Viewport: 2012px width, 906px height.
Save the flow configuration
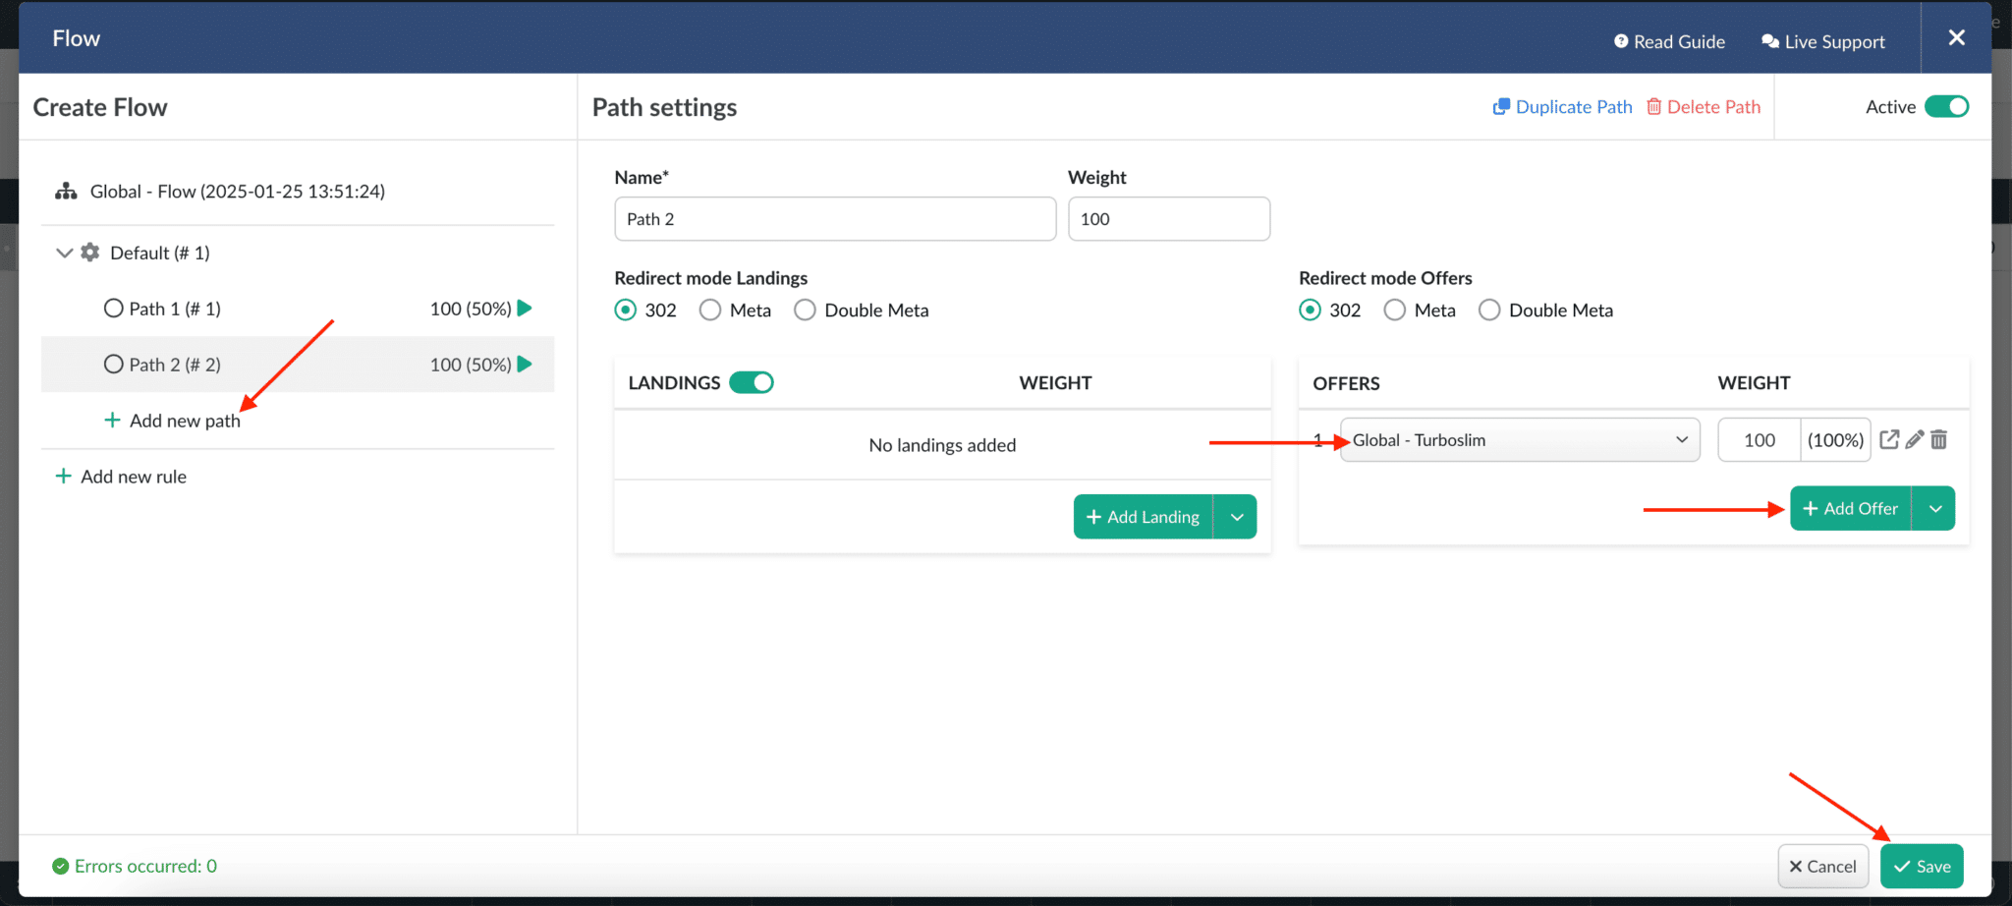1921,866
